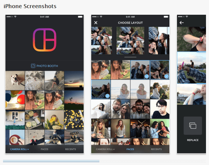Select Recents tab in second screenshot

pos(156,149)
